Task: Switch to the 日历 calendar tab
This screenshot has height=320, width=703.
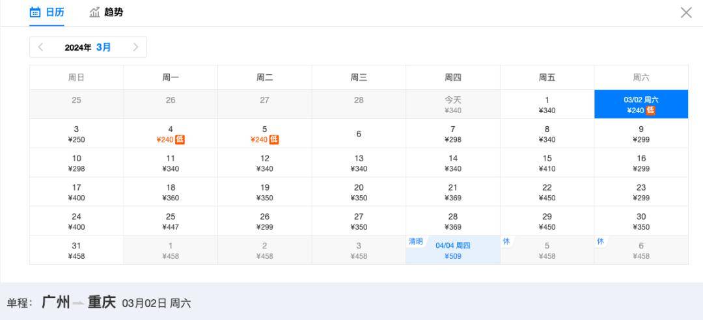Action: pos(47,12)
